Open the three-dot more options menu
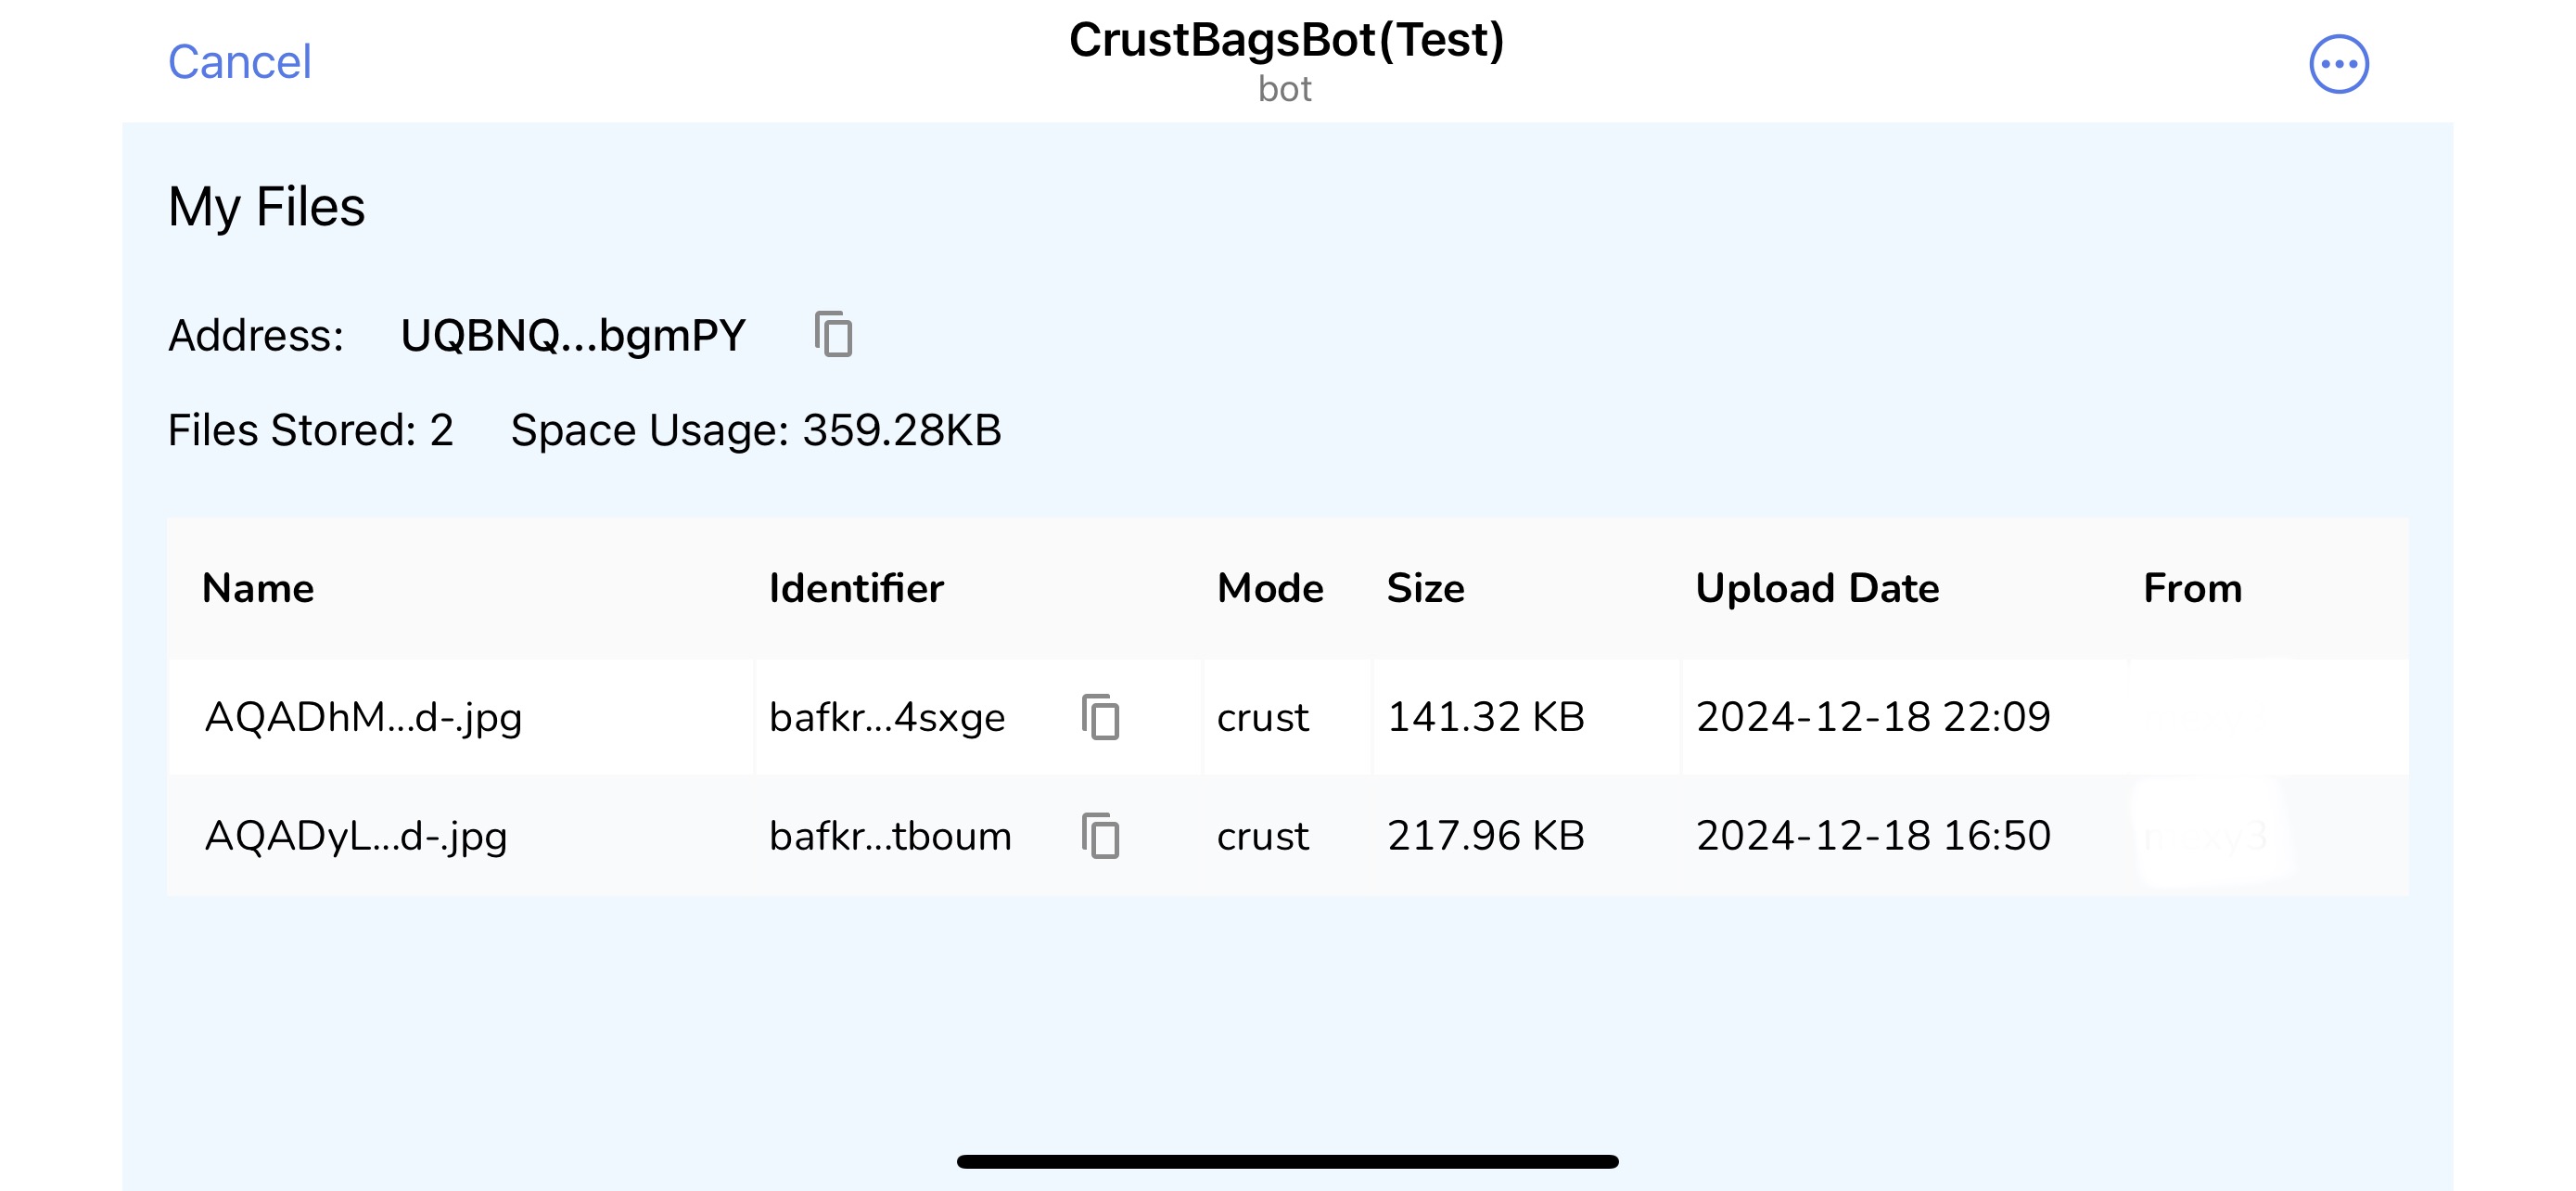 [x=2338, y=64]
